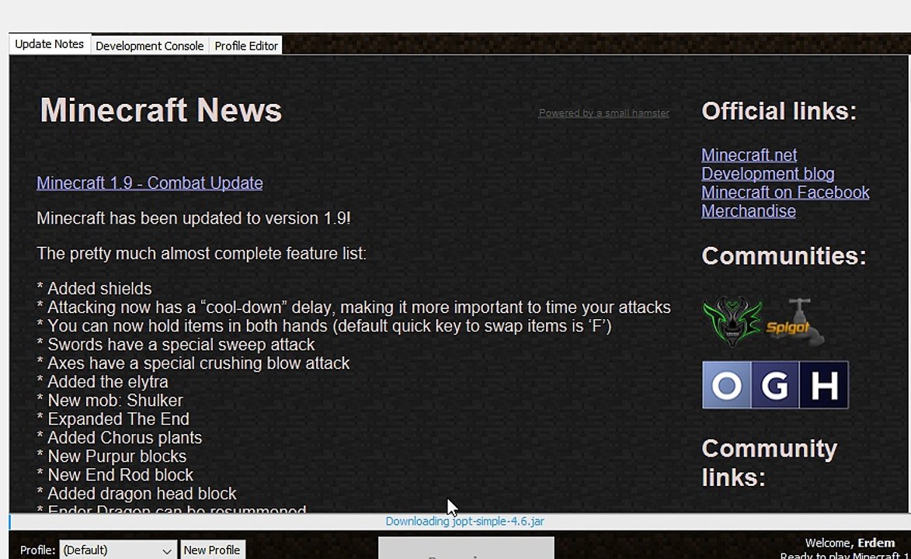The image size is (911, 559).
Task: Click the 'Official links:' heading
Action: [x=779, y=111]
